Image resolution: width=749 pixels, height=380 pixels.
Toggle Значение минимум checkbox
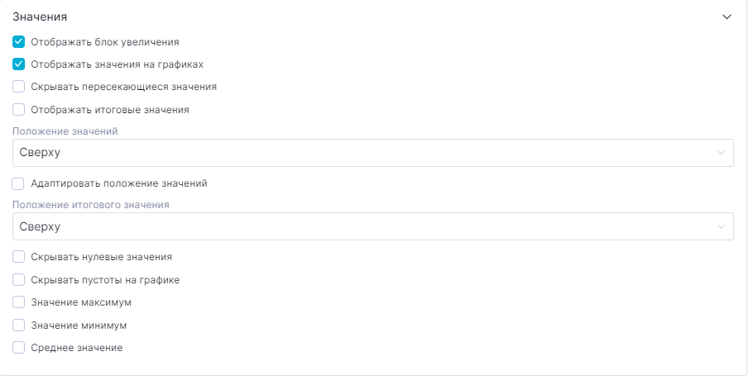(x=19, y=325)
